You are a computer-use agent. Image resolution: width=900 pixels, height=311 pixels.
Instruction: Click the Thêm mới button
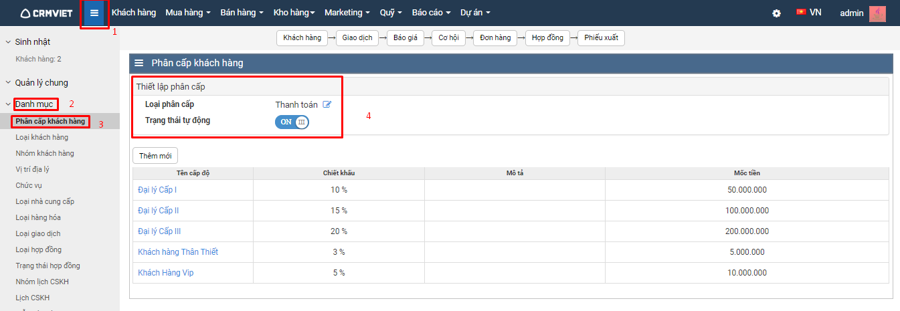click(155, 156)
